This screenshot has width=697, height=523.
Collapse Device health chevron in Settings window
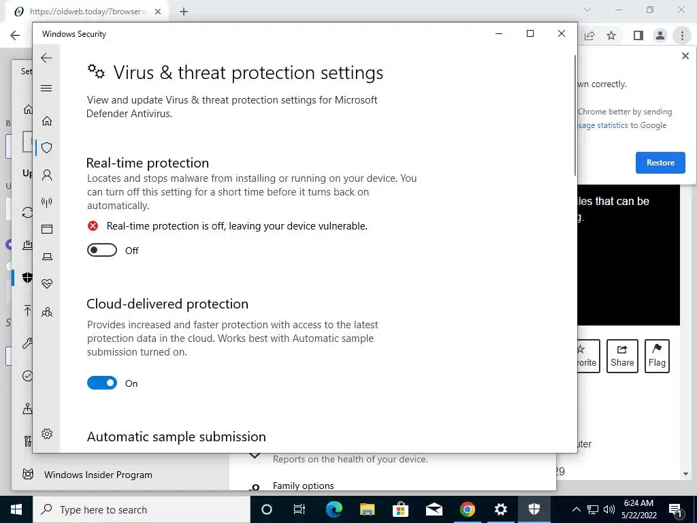coord(255,456)
